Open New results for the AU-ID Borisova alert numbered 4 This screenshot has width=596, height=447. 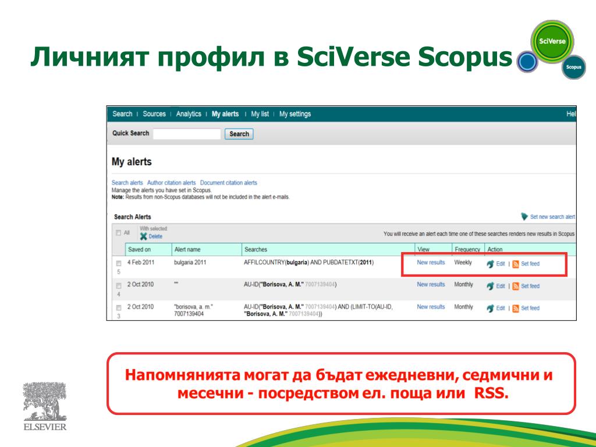(431, 284)
